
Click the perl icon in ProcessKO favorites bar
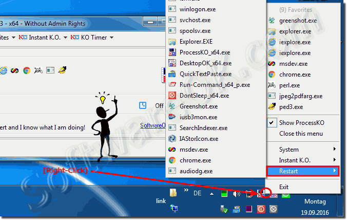point(38,70)
